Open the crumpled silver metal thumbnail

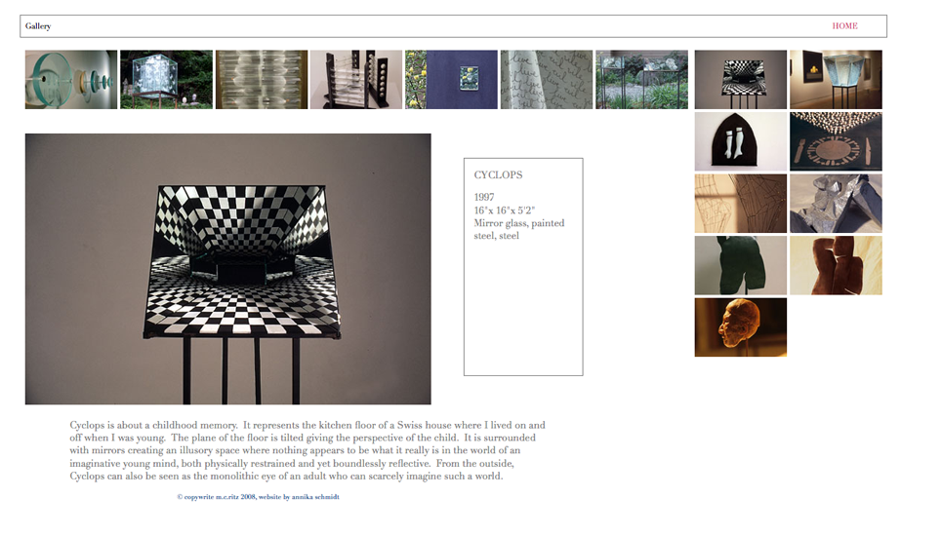click(836, 204)
